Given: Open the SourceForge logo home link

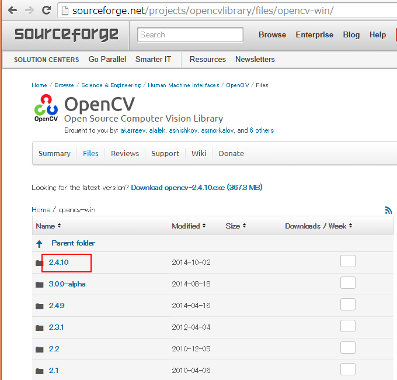Looking at the screenshot, I should point(67,34).
